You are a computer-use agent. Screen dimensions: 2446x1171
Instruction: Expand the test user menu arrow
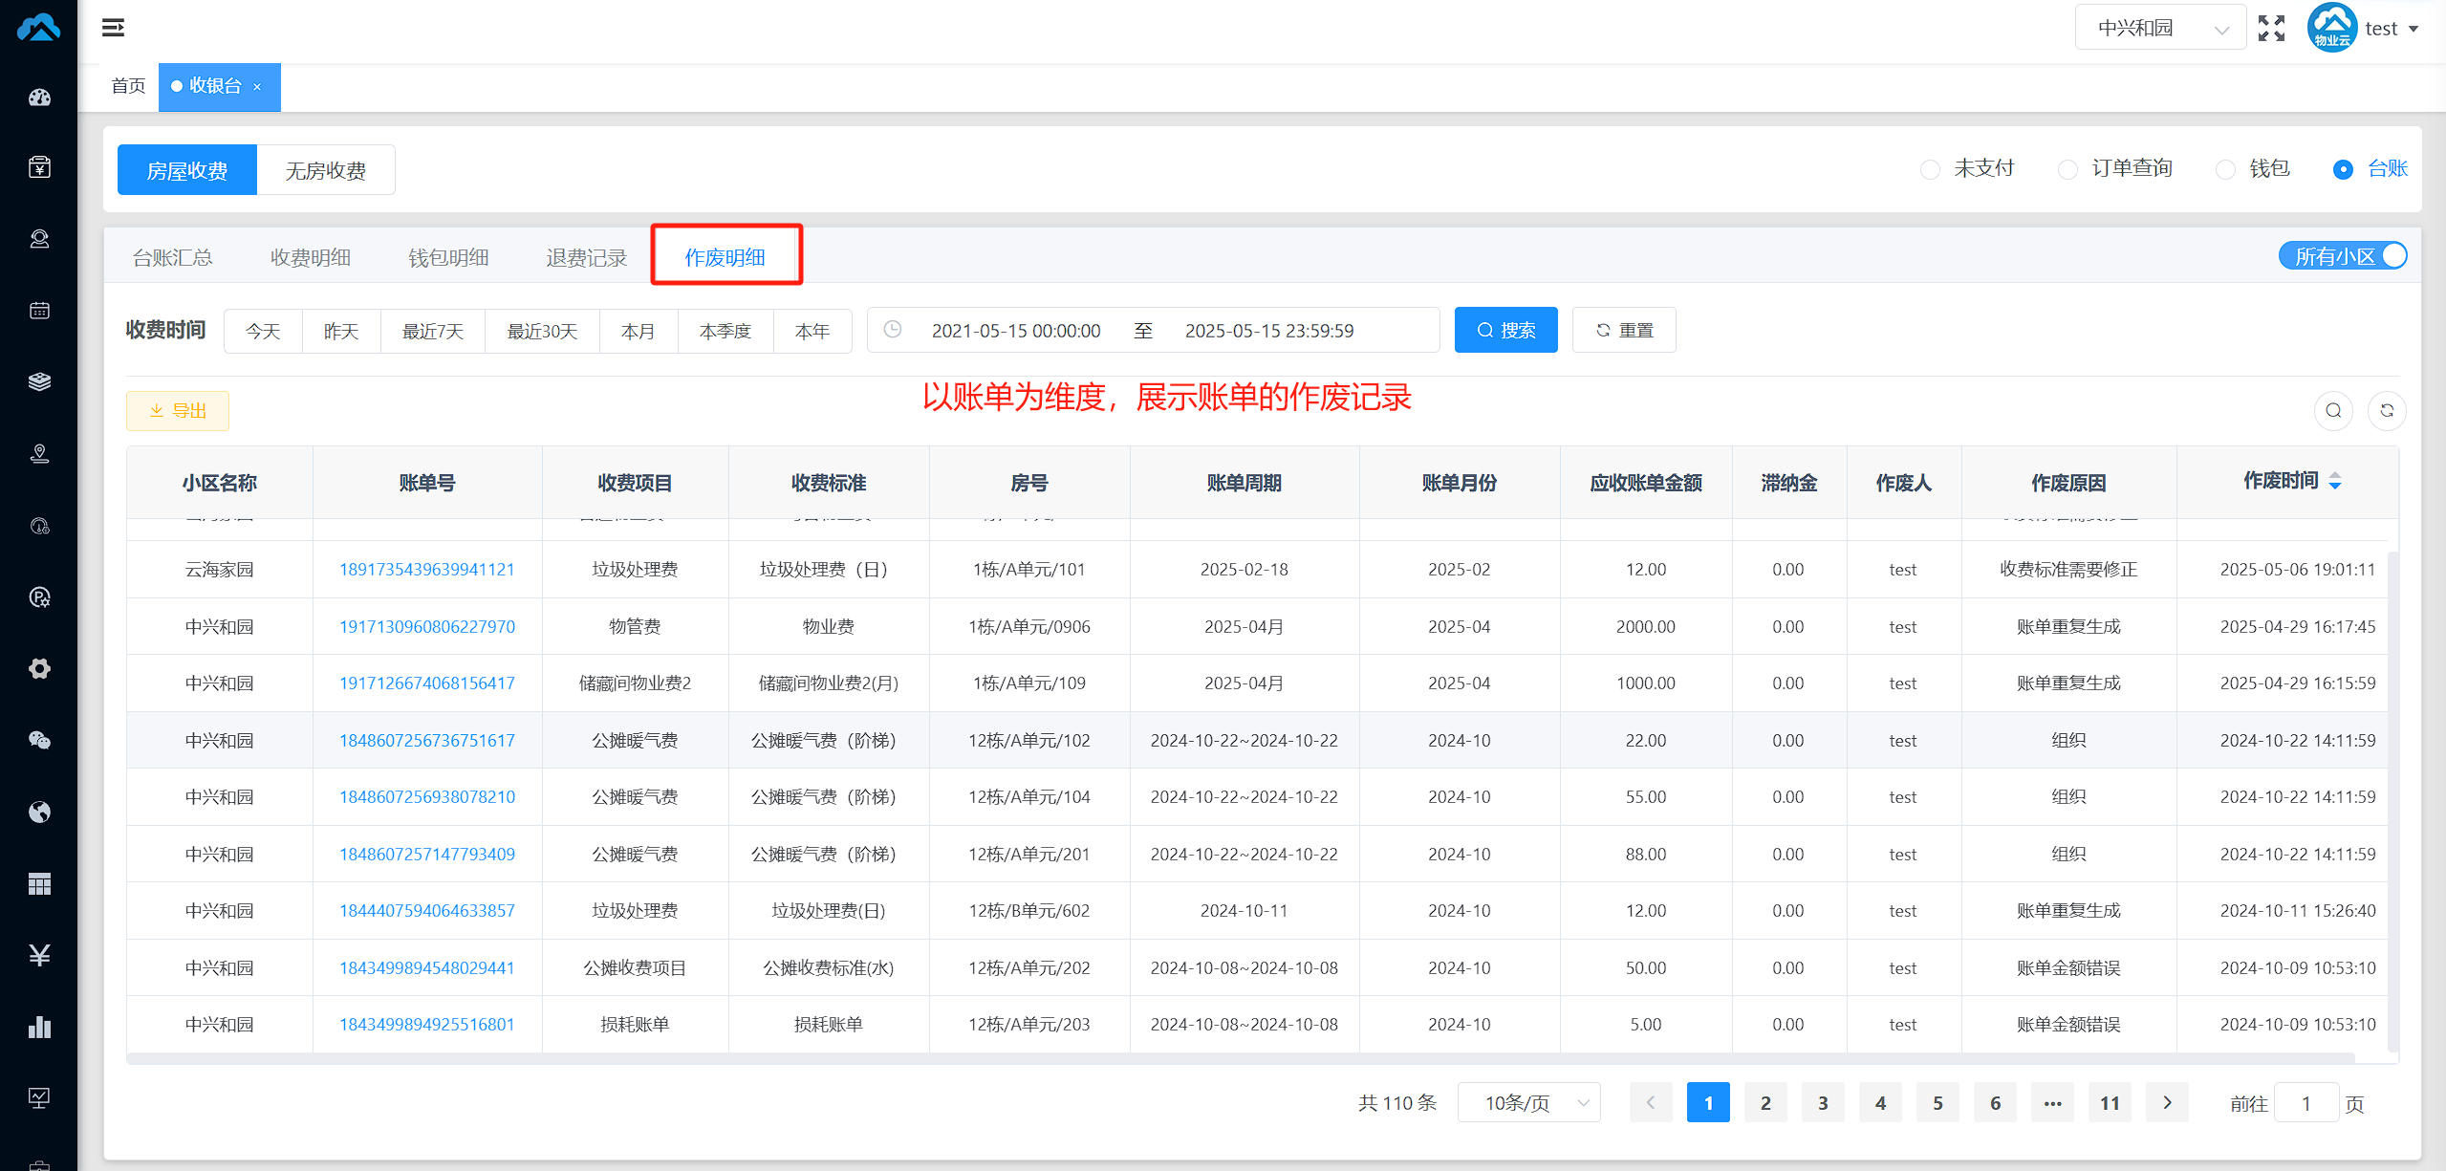tap(2414, 29)
